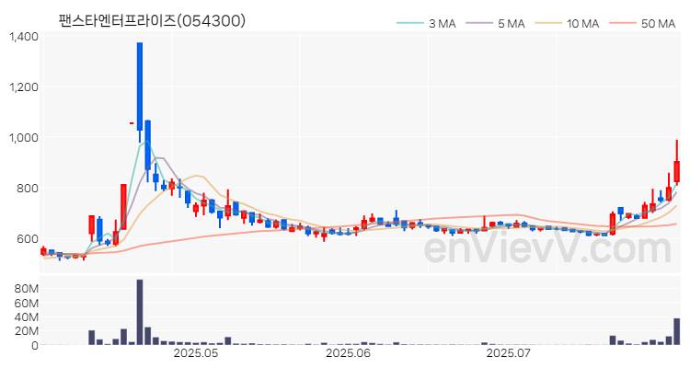Toggle the 50 MA legend entry

[x=642, y=23]
